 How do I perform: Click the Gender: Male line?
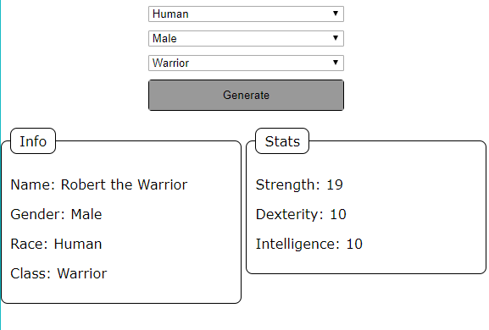[x=56, y=214]
